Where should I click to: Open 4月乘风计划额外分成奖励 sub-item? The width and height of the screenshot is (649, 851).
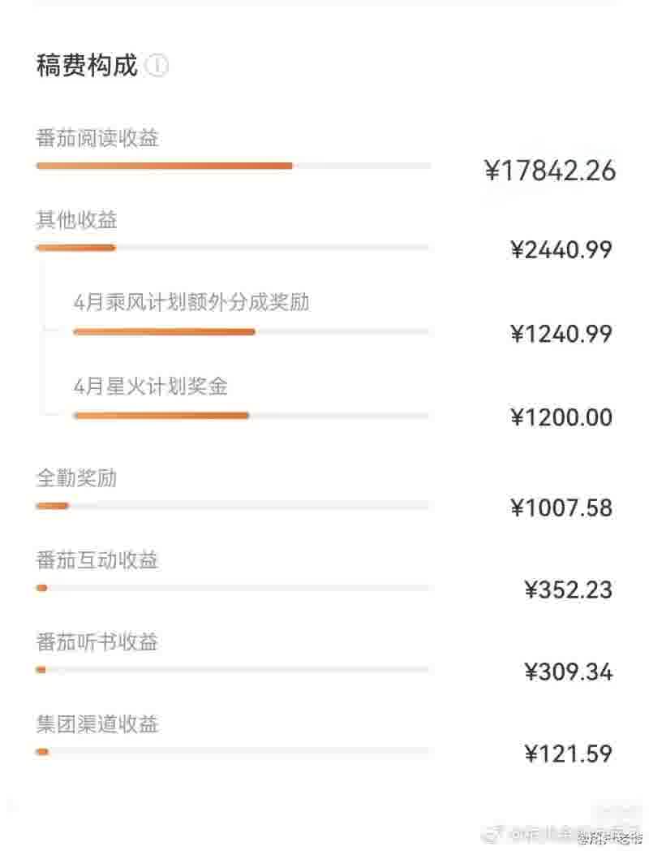pyautogui.click(x=191, y=303)
